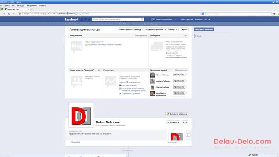Click the search engine icon in browser search field
279x157 pixels.
coord(203,14)
